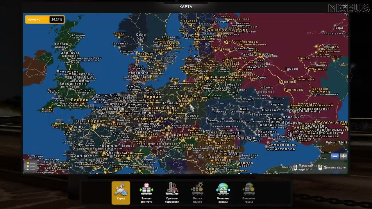
Task: Select Вильнюс city label
Action: (x=218, y=77)
